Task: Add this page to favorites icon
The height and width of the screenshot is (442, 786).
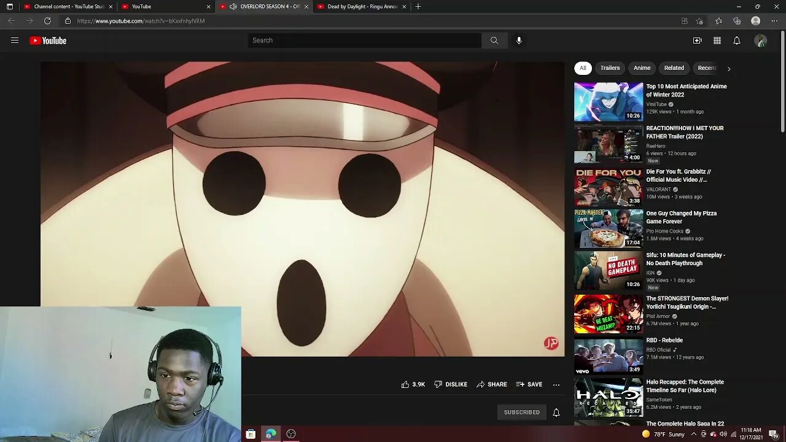Action: point(699,21)
